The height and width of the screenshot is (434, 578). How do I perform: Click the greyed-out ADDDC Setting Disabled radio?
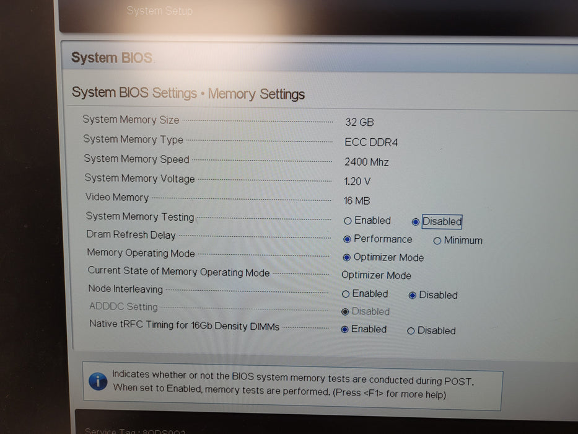345,312
